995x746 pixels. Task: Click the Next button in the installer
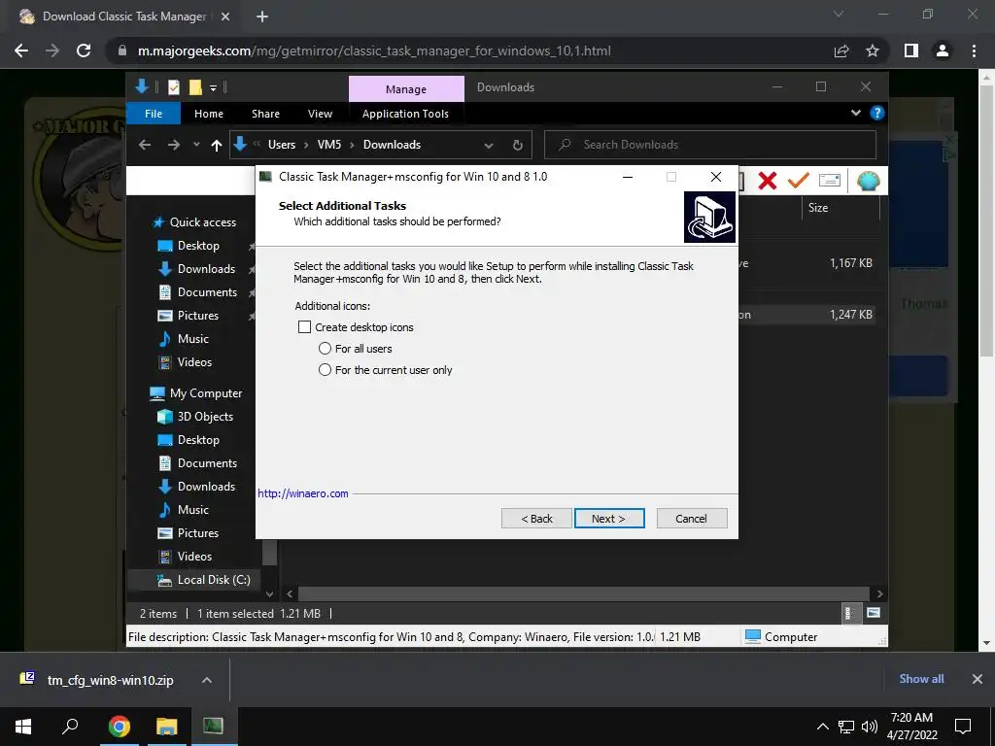point(609,519)
